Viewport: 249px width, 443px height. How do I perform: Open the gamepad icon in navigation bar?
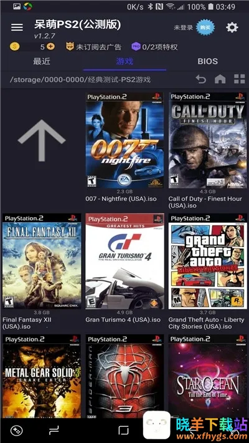tap(16, 431)
